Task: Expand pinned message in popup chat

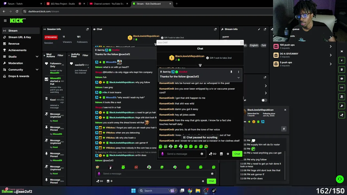Action: (239, 77)
